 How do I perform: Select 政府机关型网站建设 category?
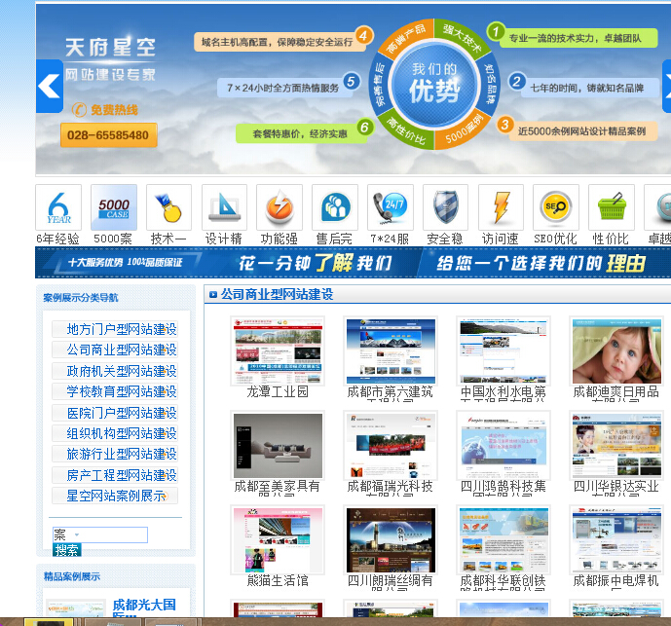point(115,371)
